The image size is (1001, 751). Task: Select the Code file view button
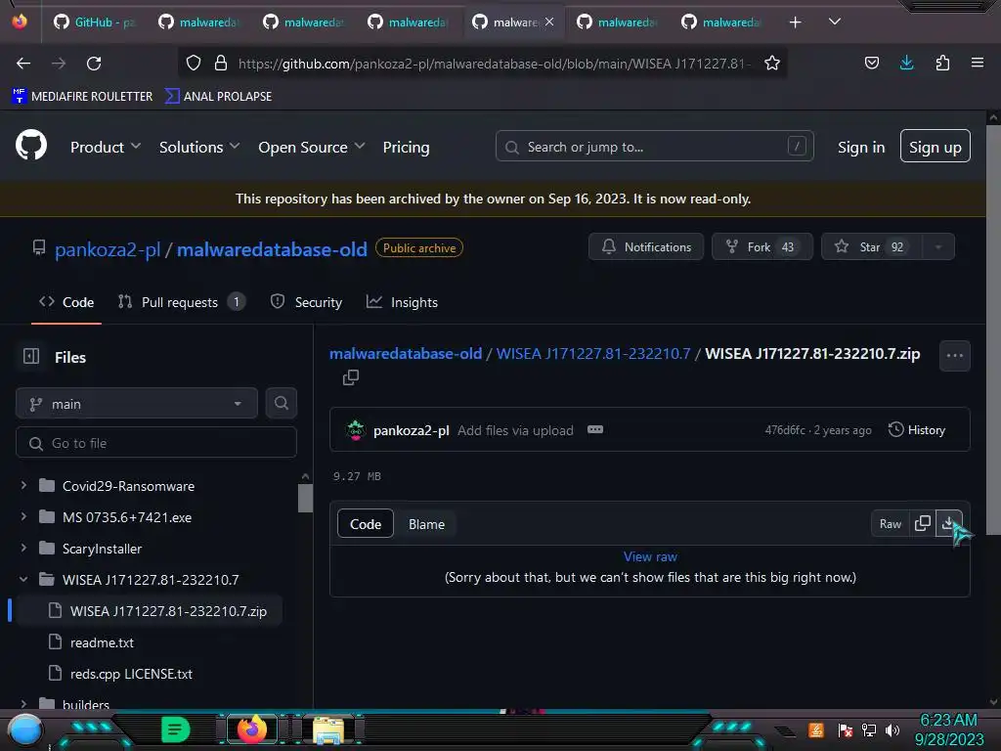click(366, 524)
